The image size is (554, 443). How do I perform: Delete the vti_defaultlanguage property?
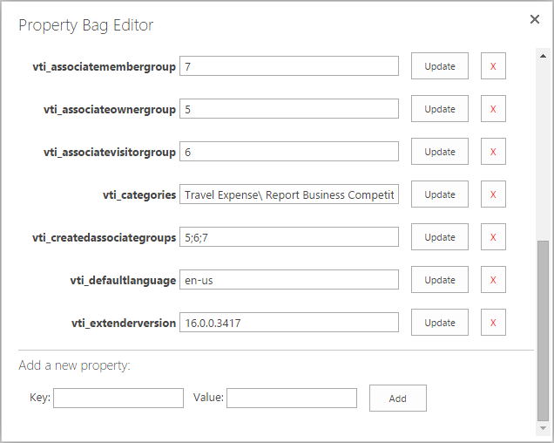pos(493,280)
